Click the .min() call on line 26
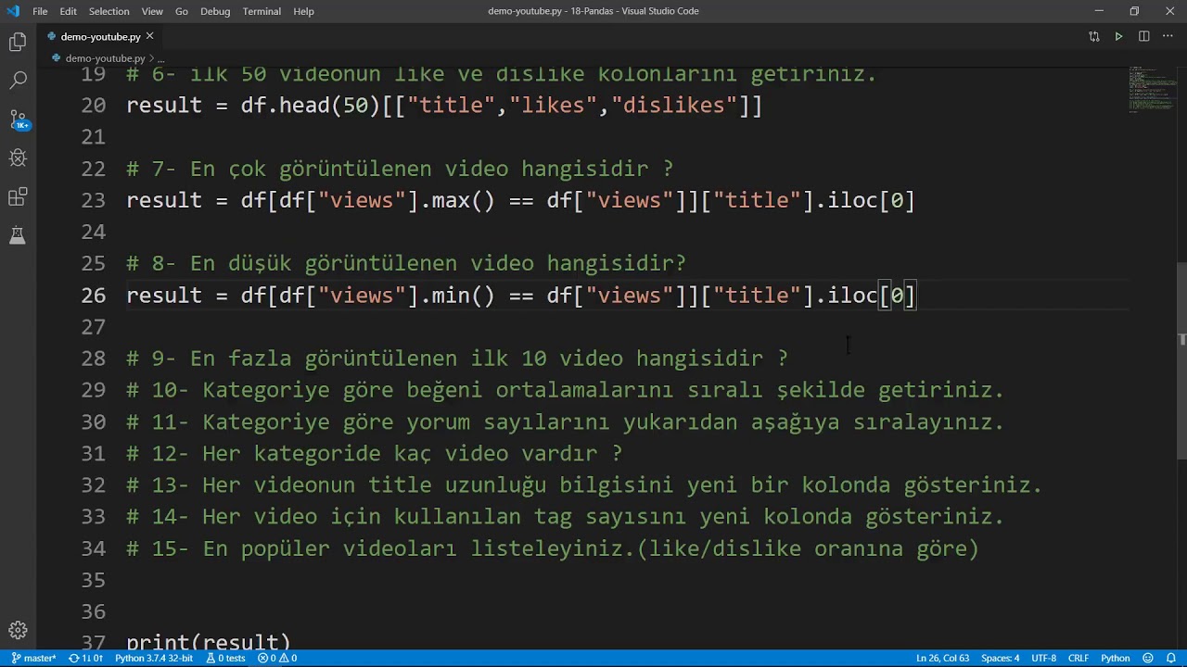 457,296
